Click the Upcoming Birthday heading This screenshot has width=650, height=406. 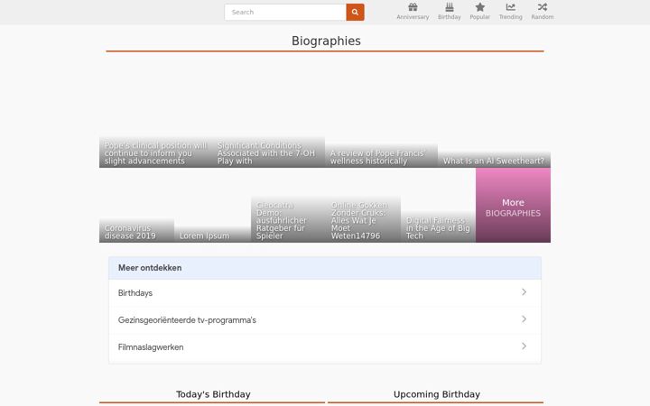[x=437, y=394]
